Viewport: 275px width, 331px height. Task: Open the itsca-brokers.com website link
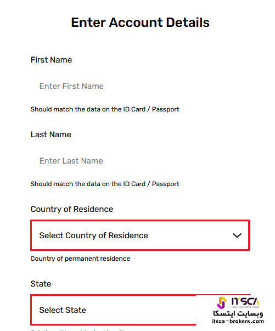click(x=238, y=321)
